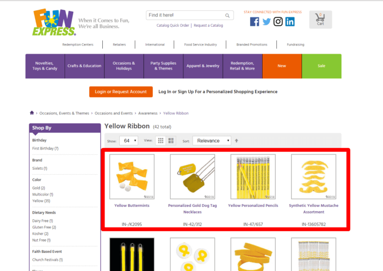
Task: Open Party Supplies & Themes menu
Action: click(164, 66)
